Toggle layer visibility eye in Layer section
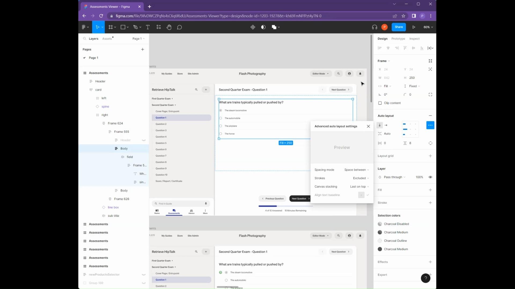 click(x=430, y=177)
